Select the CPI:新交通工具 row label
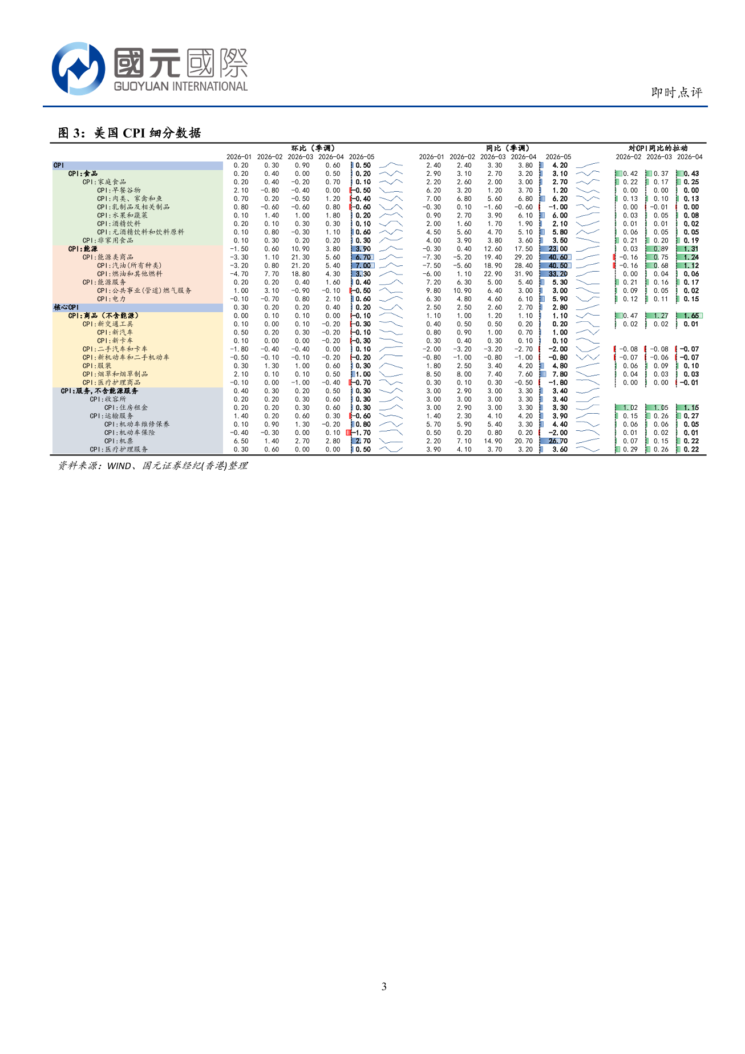Image resolution: width=745 pixels, height=1054 pixels. pyautogui.click(x=108, y=324)
